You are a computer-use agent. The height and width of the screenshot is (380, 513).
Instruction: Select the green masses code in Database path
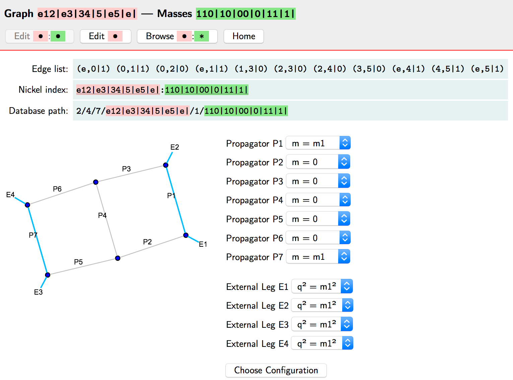point(246,111)
